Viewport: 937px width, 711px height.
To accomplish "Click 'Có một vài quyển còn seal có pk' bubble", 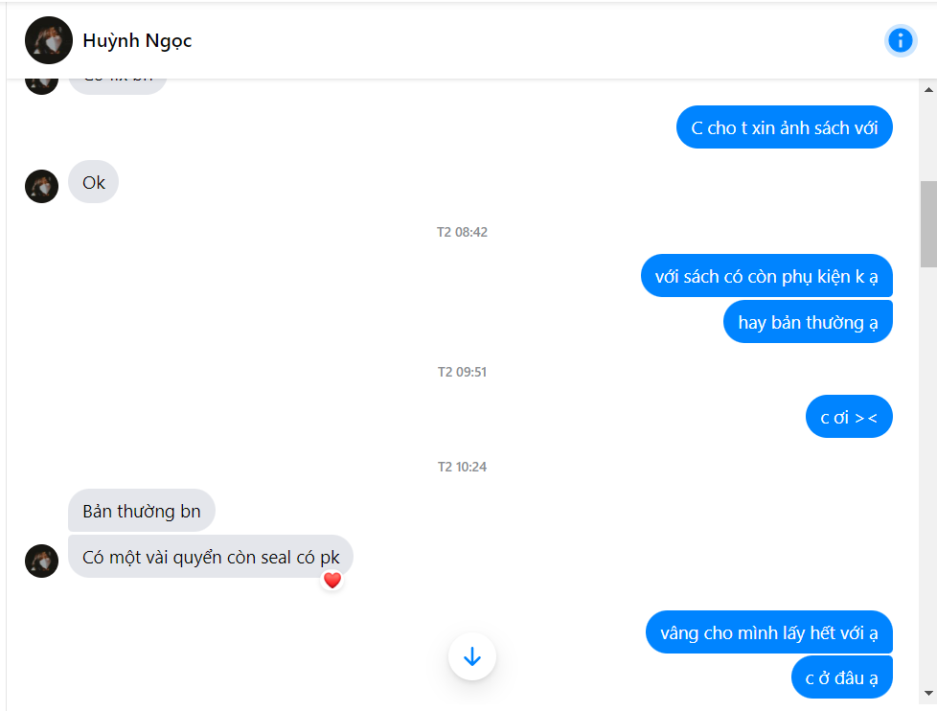I will [x=210, y=557].
